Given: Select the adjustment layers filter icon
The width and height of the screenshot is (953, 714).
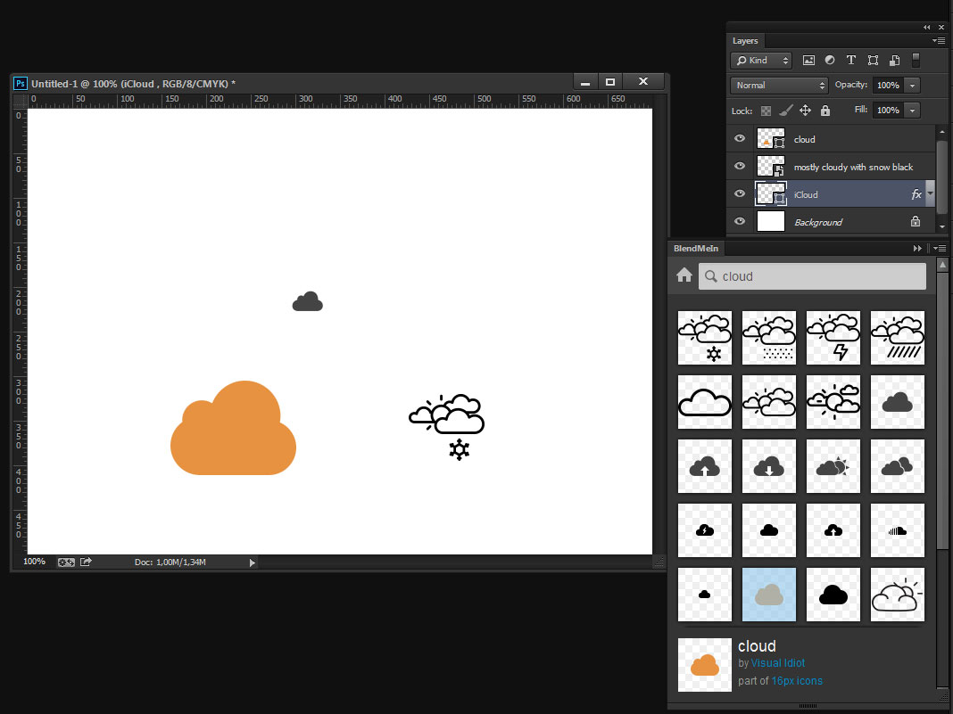Looking at the screenshot, I should pyautogui.click(x=830, y=60).
